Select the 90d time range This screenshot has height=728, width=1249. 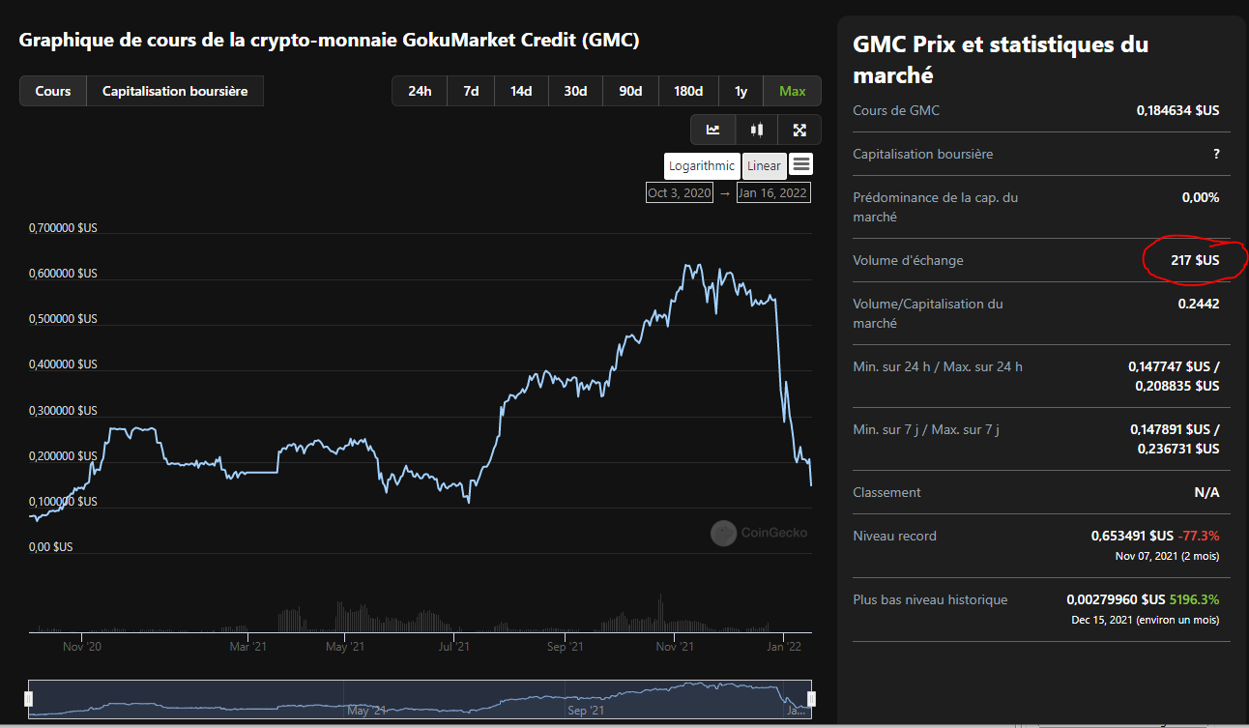point(630,91)
